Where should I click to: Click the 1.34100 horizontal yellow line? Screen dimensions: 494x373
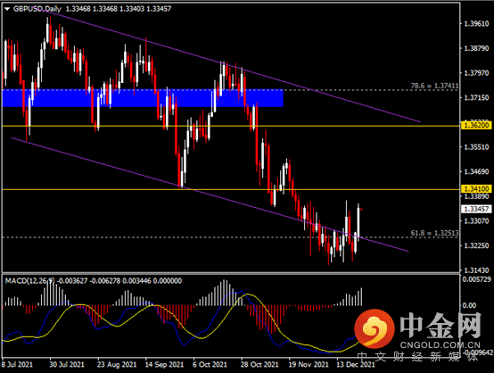230,189
